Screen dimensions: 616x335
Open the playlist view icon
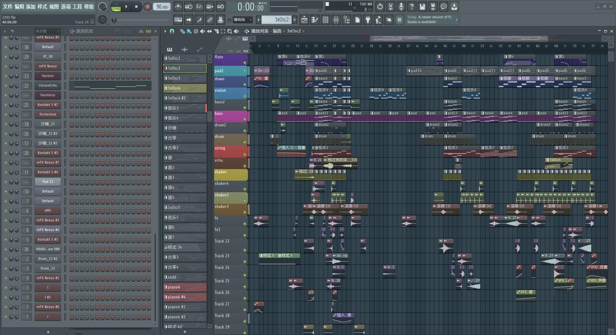[x=304, y=20]
